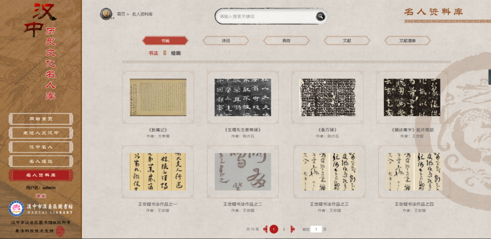Viewport: 491px width, 239px height.
Task: Click the 共10条 total count text
Action: (x=253, y=229)
